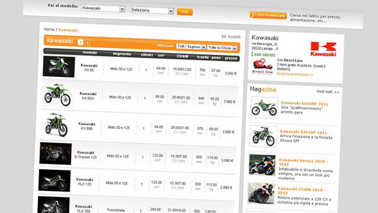378x213 pixels.
Task: Click the Kawasaki KX 85B model name
Action: (x=87, y=126)
